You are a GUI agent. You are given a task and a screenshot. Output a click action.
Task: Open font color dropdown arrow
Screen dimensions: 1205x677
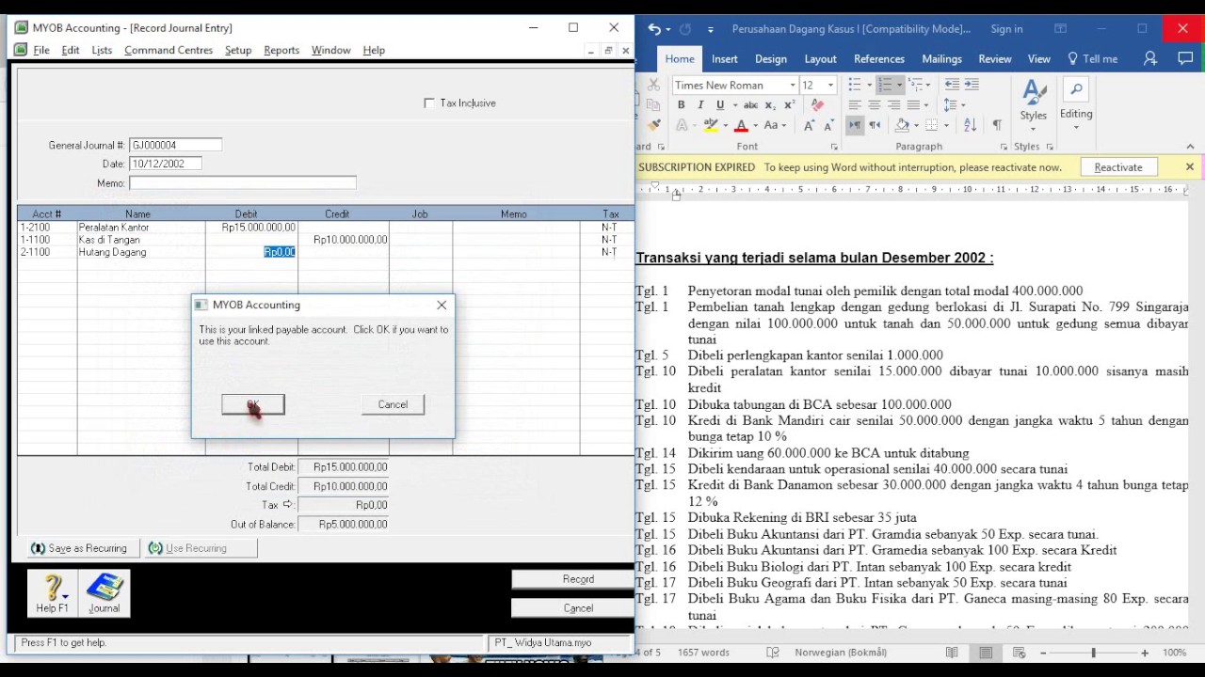click(x=756, y=125)
